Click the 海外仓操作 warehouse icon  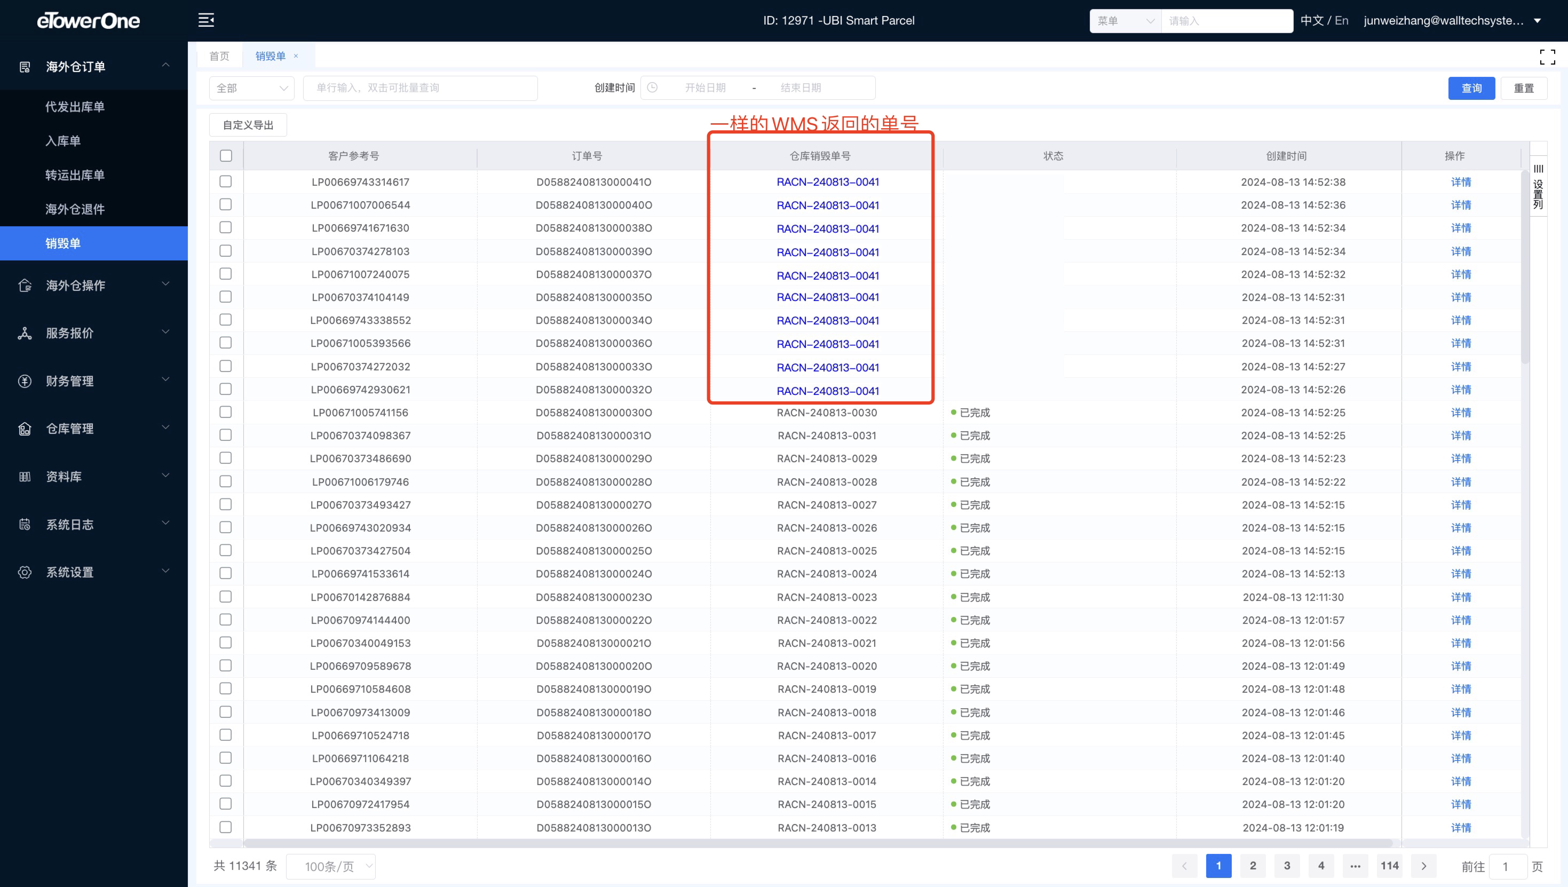(x=25, y=285)
